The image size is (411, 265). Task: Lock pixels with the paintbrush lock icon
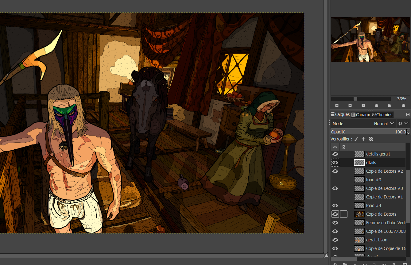point(356,139)
